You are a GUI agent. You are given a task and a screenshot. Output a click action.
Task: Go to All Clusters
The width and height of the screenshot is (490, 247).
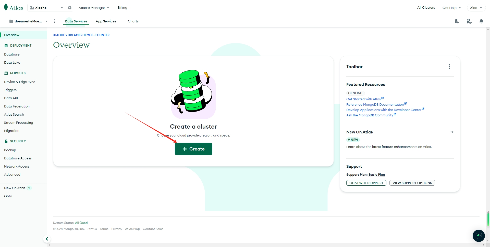tap(426, 8)
